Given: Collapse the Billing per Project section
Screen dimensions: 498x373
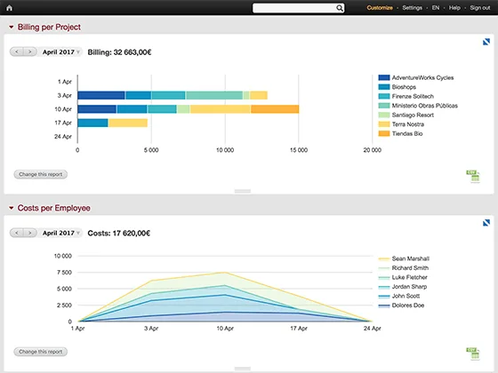Looking at the screenshot, I should pos(11,27).
